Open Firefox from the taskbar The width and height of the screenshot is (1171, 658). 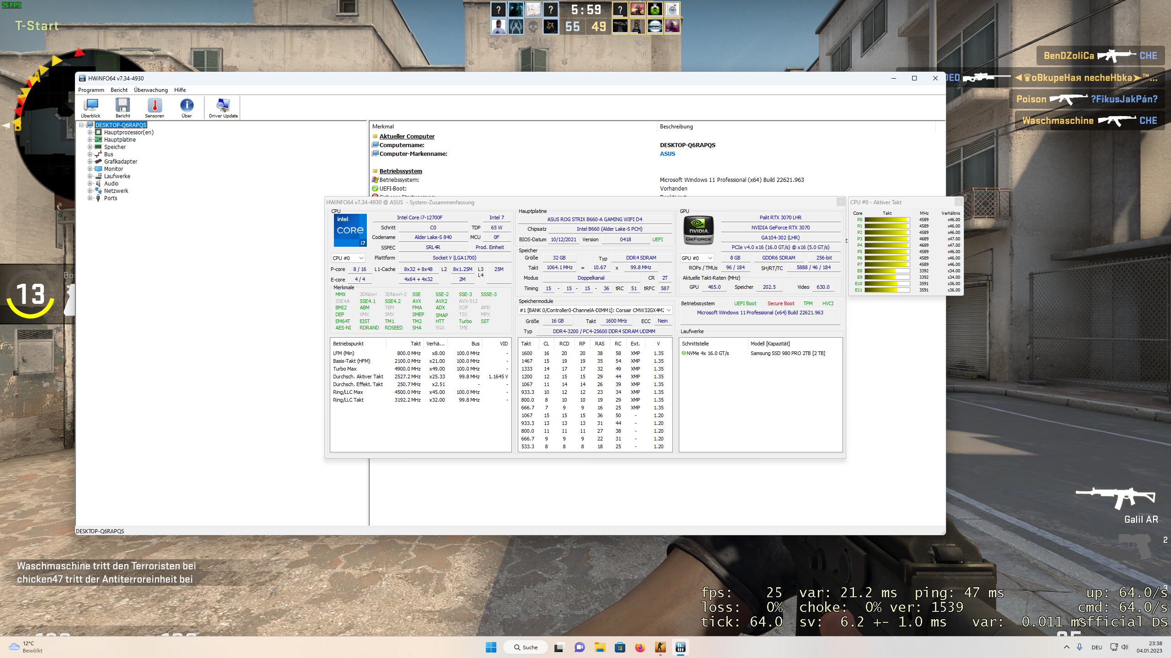640,647
